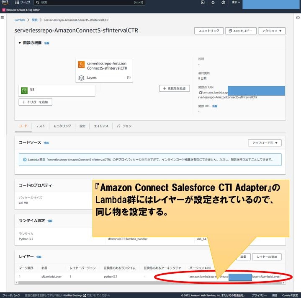This screenshot has height=298, width=301.
Task: Open Resource Groups & Tag Editor shortcut
Action: pyautogui.click(x=21, y=10)
